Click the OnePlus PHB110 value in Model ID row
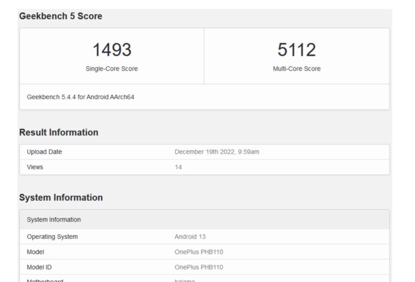 coord(199,267)
